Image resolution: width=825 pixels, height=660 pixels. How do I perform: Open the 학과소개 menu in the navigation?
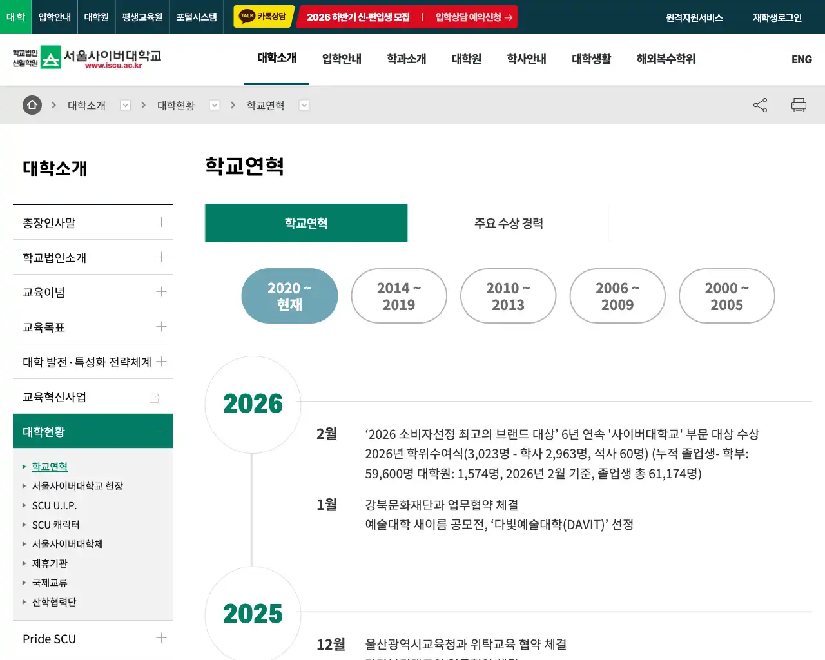click(406, 59)
